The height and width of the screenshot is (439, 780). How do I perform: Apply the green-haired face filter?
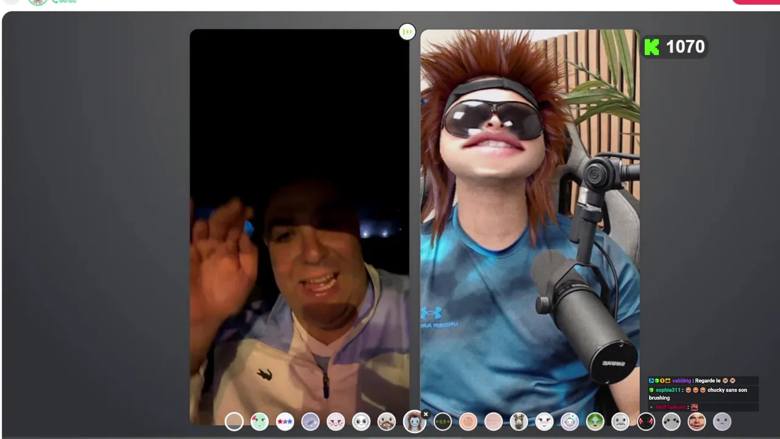point(595,421)
